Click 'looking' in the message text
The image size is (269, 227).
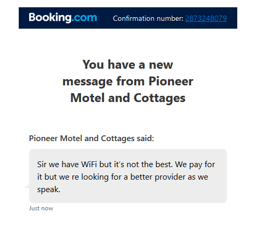95,177
